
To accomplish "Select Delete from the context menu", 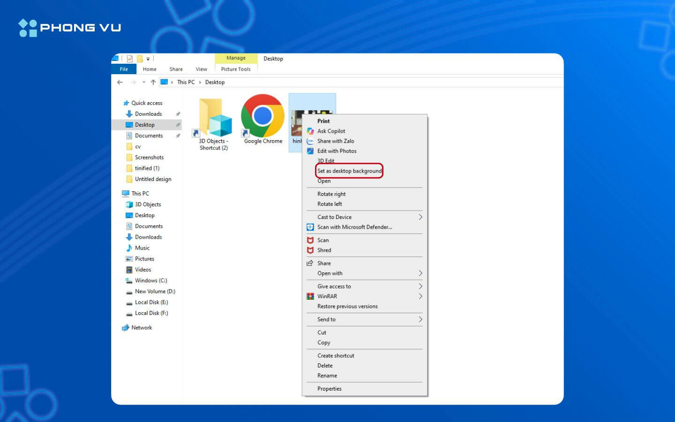I will click(325, 366).
